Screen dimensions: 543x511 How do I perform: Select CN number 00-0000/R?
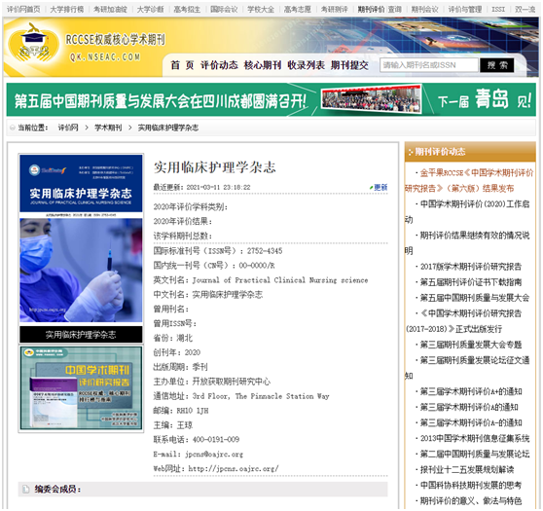[257, 266]
